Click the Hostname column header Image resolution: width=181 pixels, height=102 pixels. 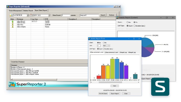tap(24, 19)
